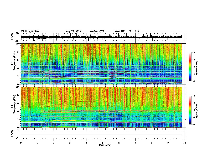
Task: Click the flat ch.3 voltage trace line
Action: (101, 134)
